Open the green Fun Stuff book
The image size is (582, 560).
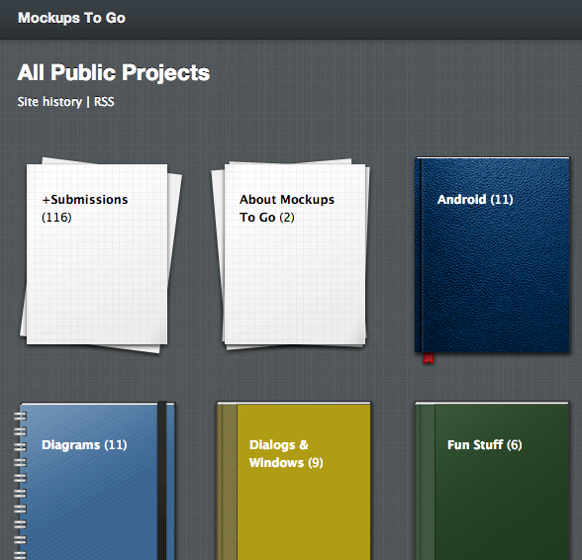coord(492,481)
